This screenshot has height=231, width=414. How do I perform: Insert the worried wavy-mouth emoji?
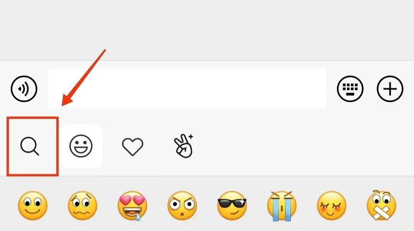82,206
